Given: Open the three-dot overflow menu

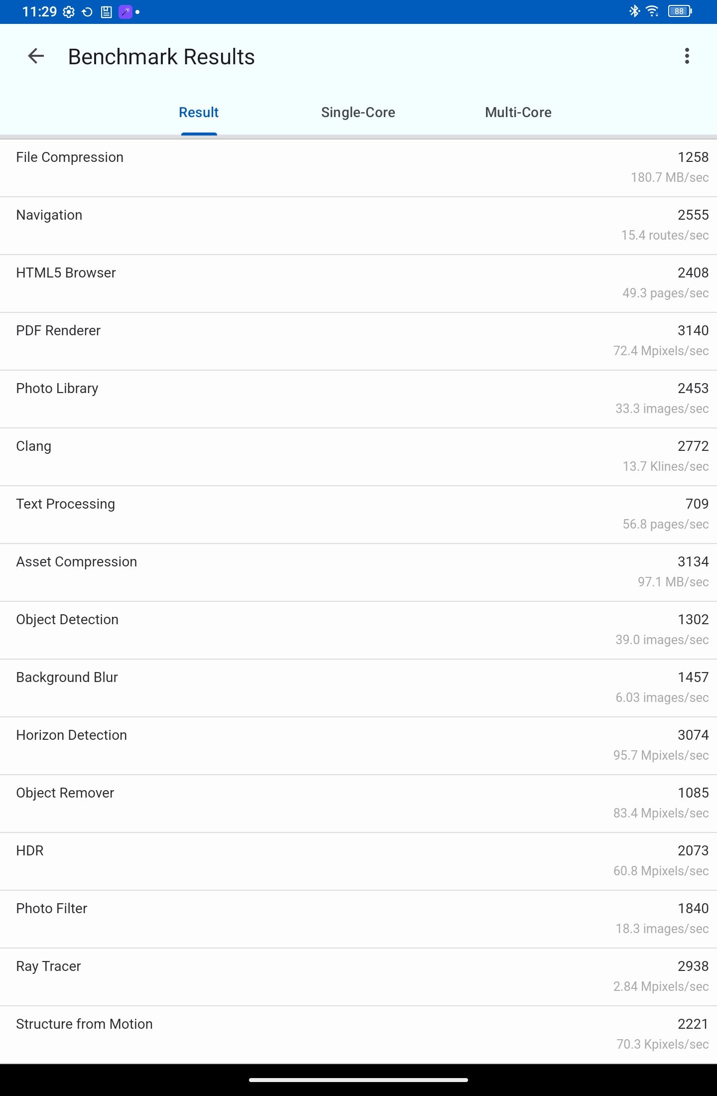Looking at the screenshot, I should (x=687, y=56).
